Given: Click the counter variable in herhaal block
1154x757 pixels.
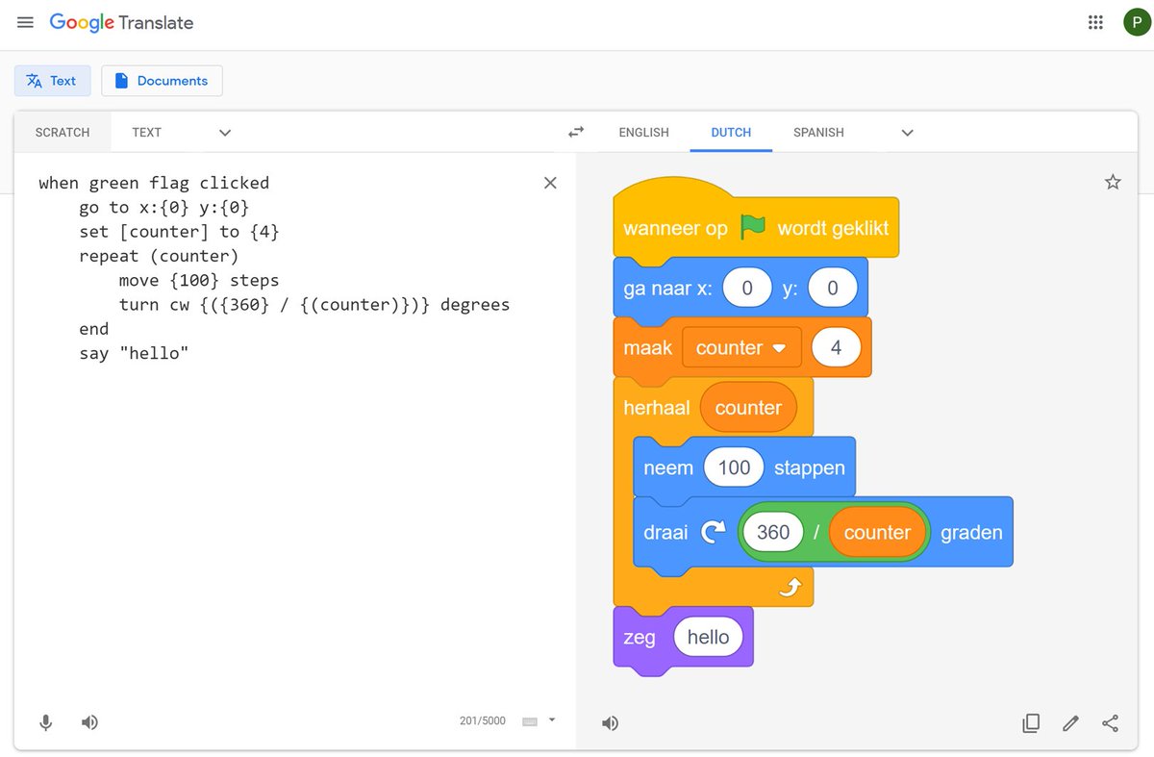Looking at the screenshot, I should click(748, 408).
